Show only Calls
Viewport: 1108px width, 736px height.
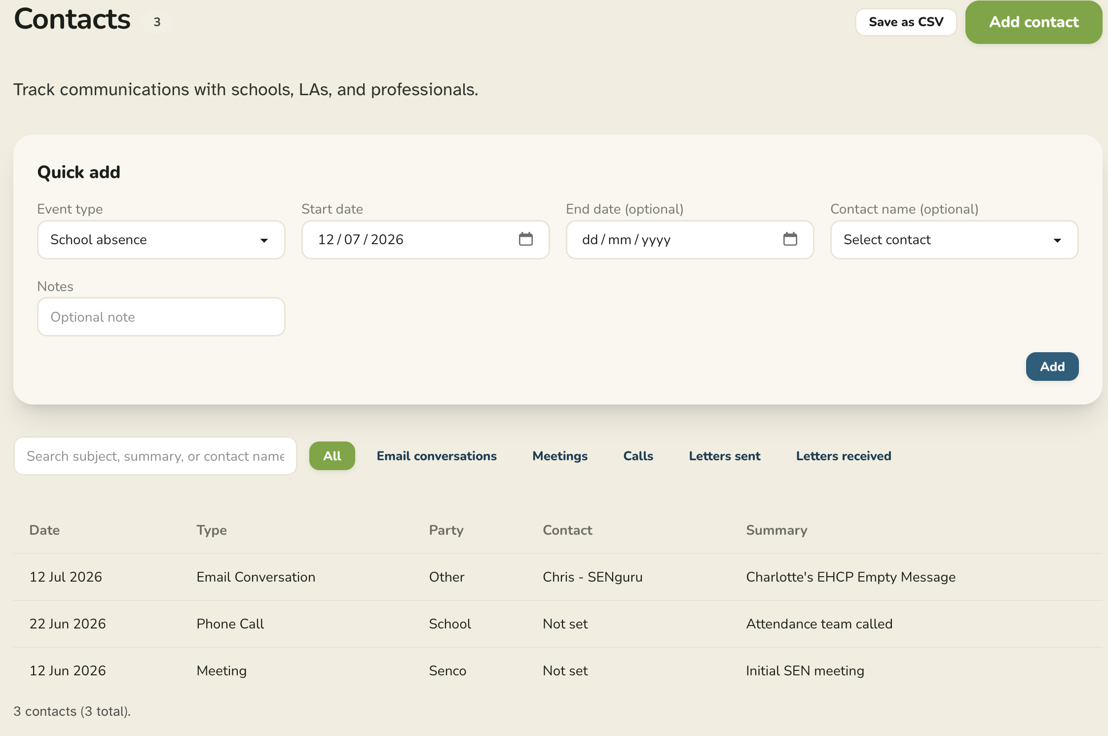coord(638,456)
